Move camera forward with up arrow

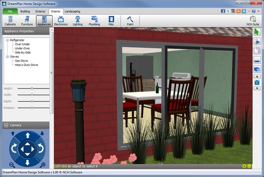(x=28, y=135)
